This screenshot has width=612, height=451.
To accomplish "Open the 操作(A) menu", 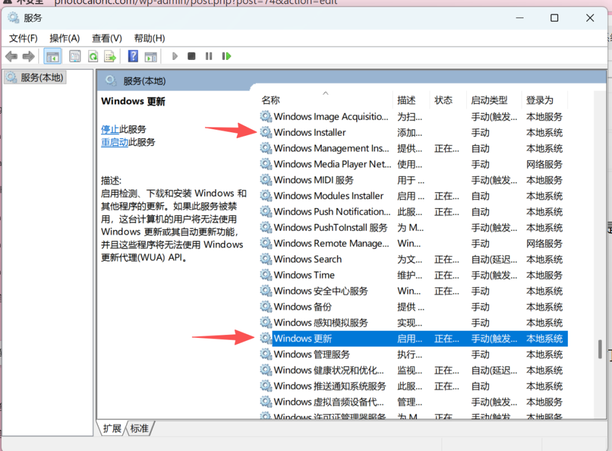I will [x=65, y=38].
